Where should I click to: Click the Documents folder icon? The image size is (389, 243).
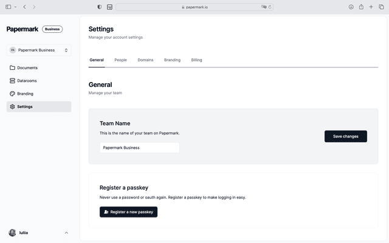click(x=12, y=67)
